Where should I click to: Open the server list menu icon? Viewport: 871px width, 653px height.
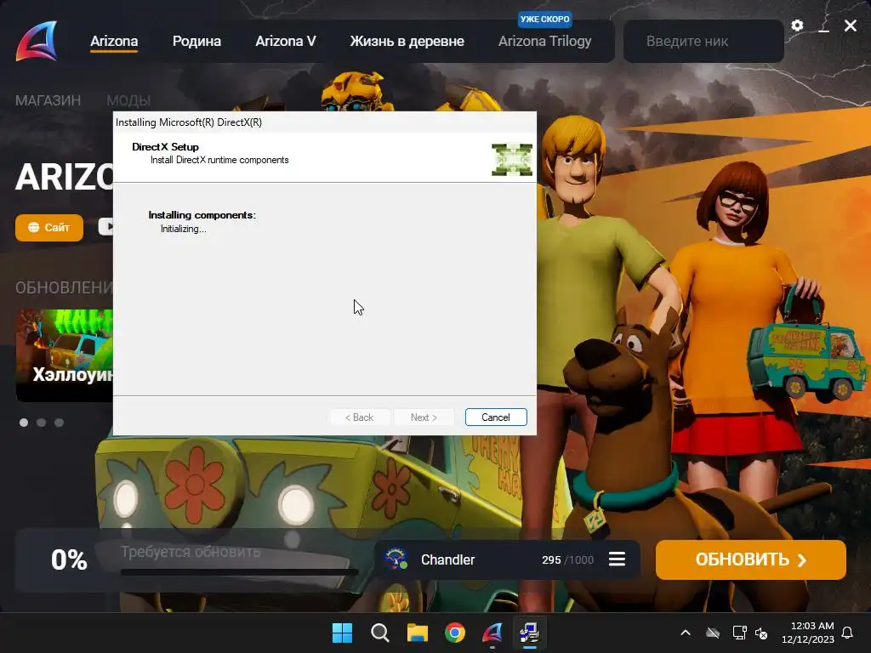click(617, 559)
